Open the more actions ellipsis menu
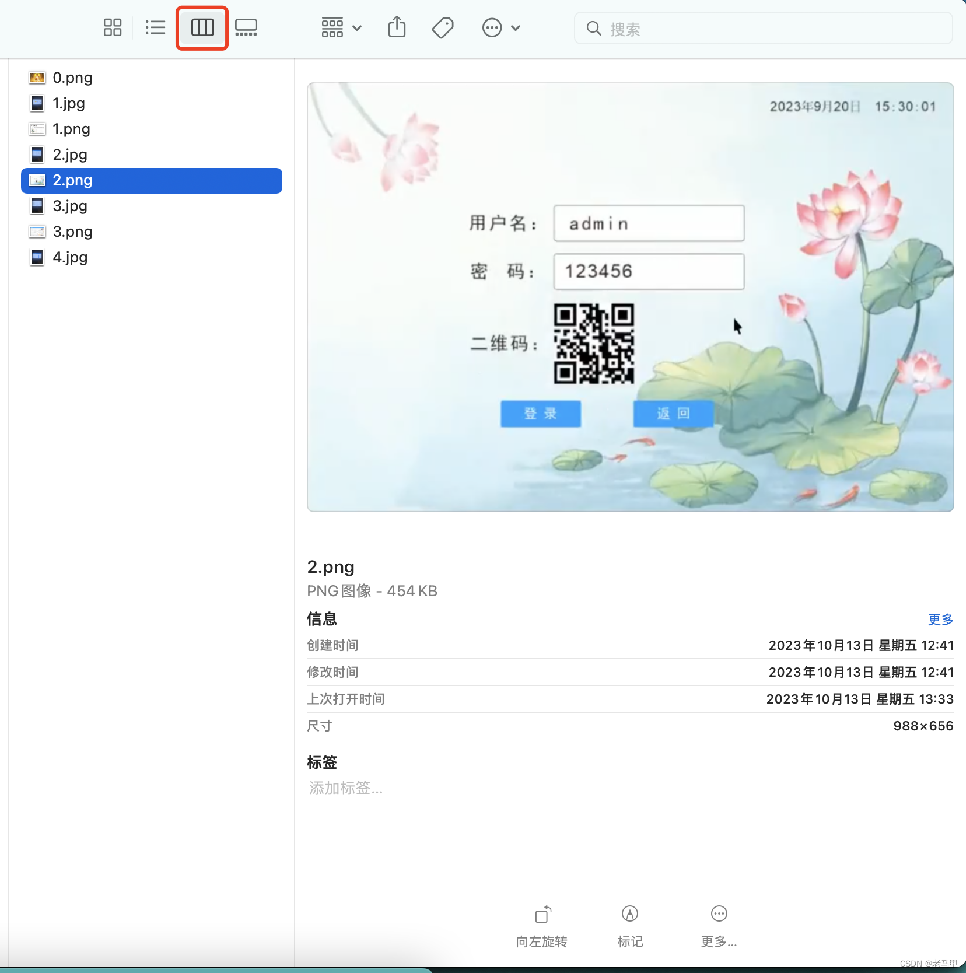Viewport: 966px width, 973px height. pos(501,27)
